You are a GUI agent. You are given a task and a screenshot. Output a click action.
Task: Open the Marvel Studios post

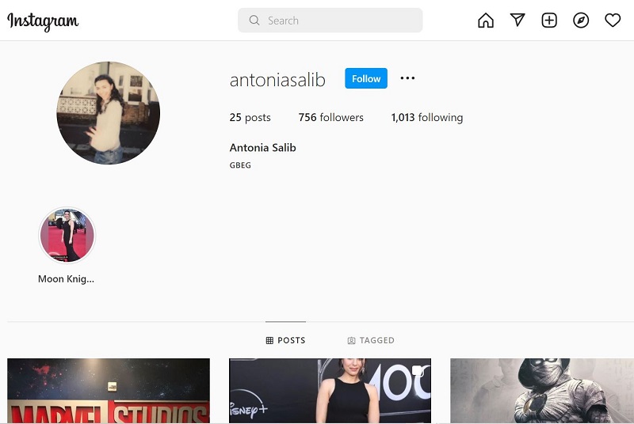[x=109, y=391]
